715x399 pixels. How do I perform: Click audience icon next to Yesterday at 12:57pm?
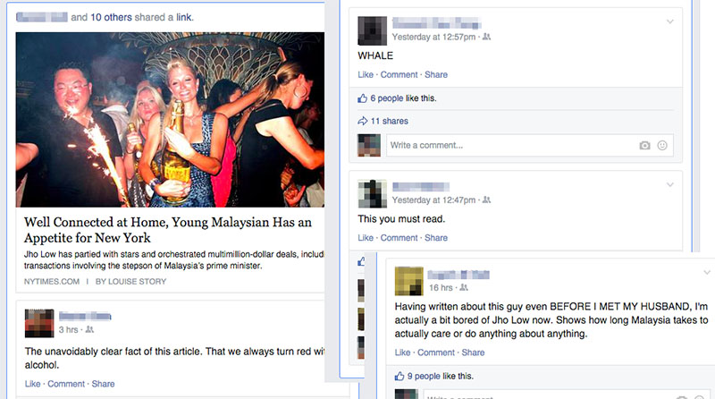[486, 37]
